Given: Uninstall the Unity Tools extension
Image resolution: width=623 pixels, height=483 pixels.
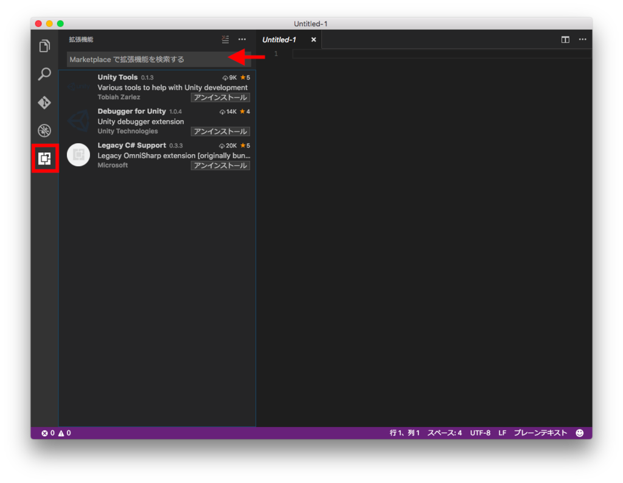Looking at the screenshot, I should (x=220, y=97).
